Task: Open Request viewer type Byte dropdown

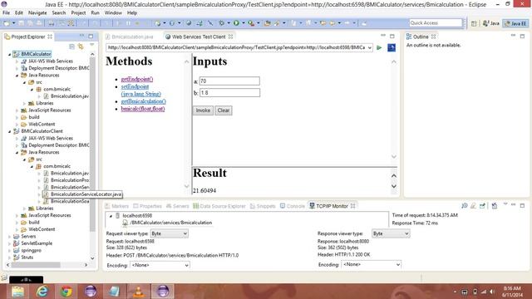Action: click(x=169, y=233)
